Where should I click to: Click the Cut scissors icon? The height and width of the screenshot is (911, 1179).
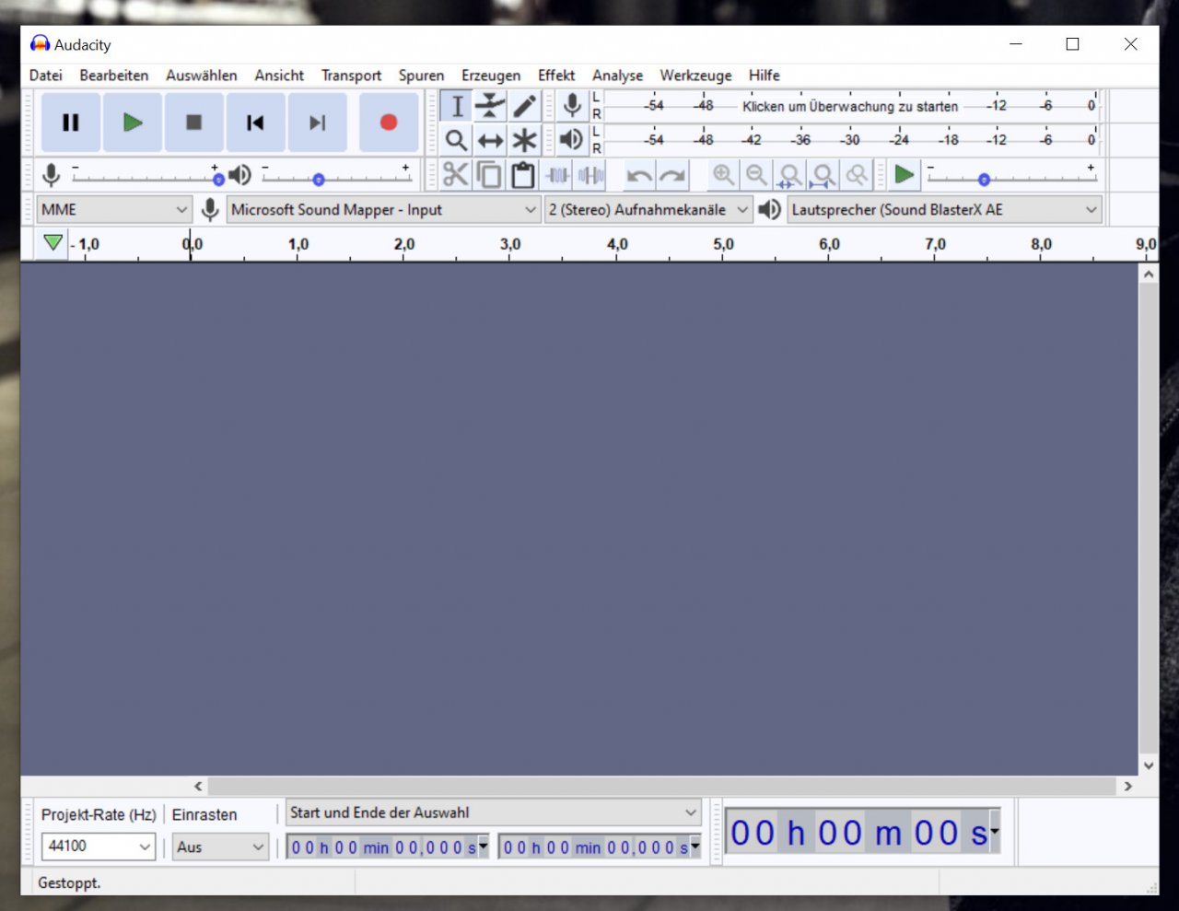click(x=456, y=175)
